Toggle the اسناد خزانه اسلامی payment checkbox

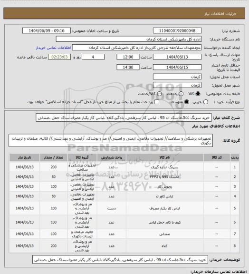pyautogui.click(x=157, y=102)
